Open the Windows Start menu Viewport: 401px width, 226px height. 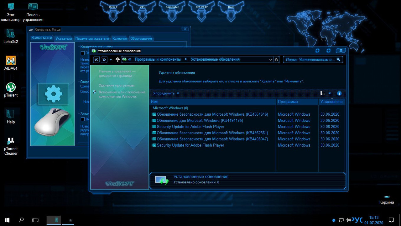(7, 220)
